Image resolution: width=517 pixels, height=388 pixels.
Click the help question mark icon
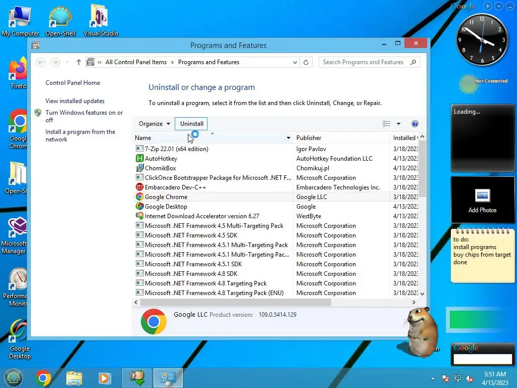click(x=415, y=124)
